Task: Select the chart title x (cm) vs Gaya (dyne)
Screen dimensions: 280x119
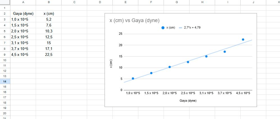Action: pyautogui.click(x=134, y=20)
